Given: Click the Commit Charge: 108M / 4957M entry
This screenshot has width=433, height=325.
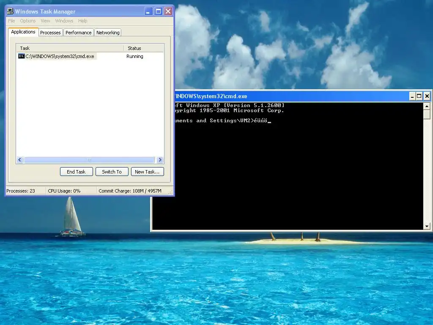Looking at the screenshot, I should tap(130, 191).
